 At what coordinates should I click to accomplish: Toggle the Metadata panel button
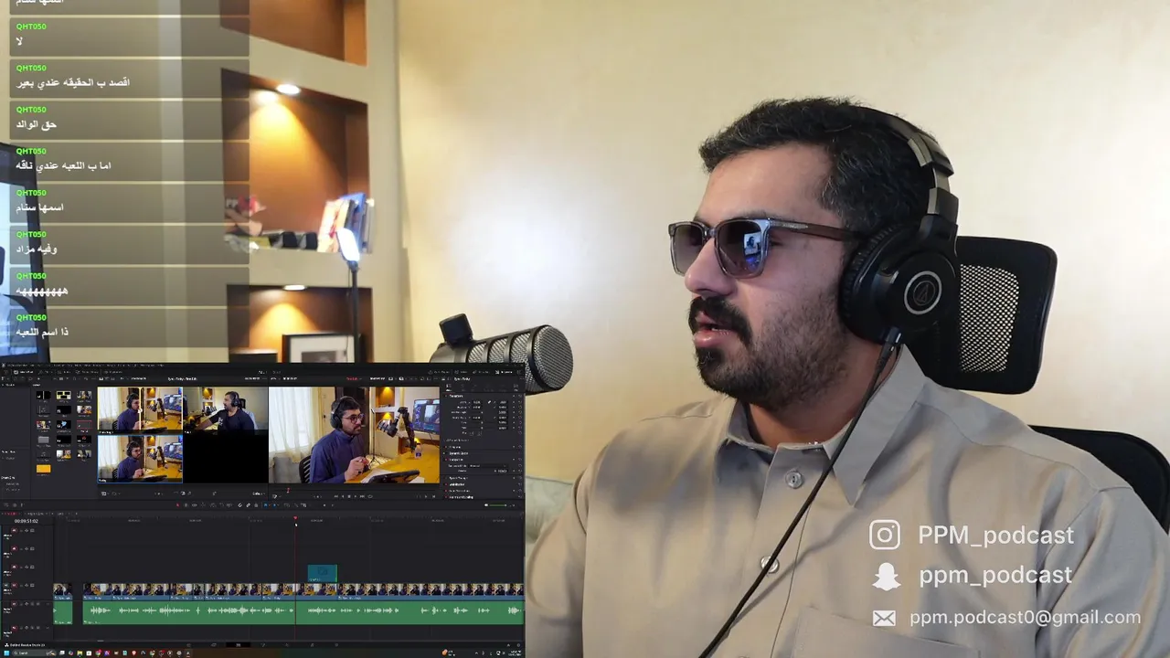(x=480, y=372)
